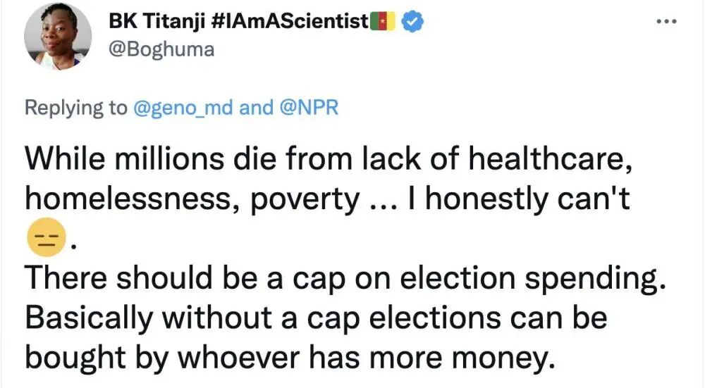Click the words "election spending"
The height and width of the screenshot is (388, 705).
(x=533, y=278)
